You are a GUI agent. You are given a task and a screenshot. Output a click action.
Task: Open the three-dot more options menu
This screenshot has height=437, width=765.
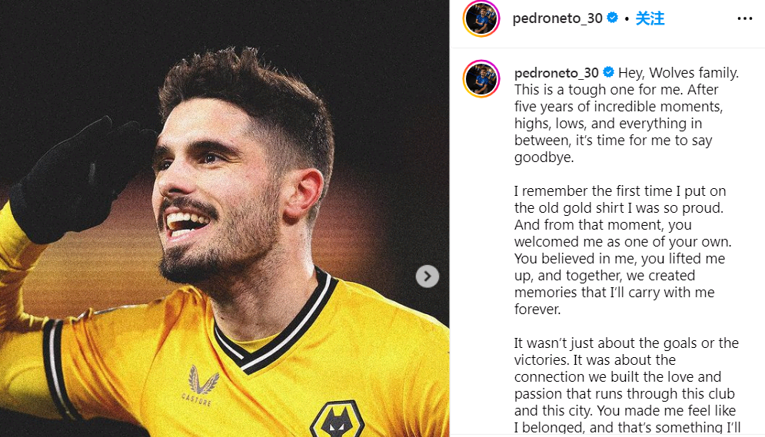coord(744,18)
